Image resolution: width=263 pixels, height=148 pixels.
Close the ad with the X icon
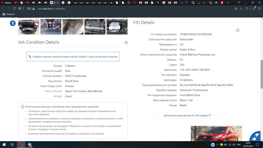coord(241,127)
